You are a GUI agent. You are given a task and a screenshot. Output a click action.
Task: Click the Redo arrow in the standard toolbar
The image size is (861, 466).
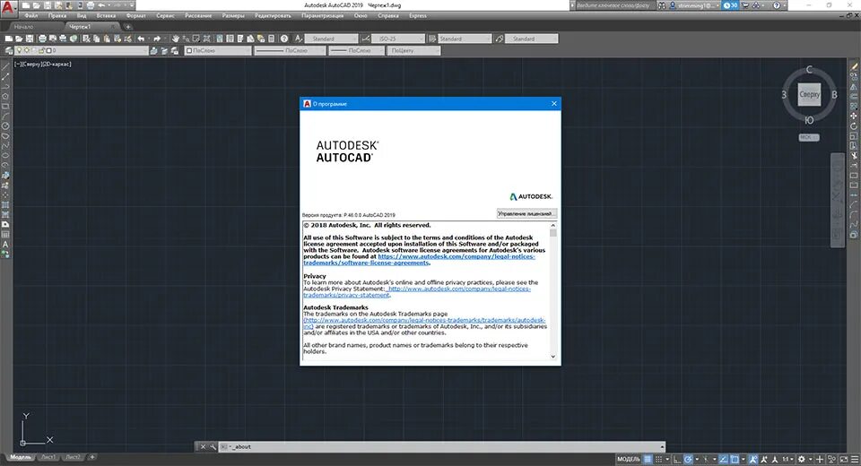[157, 39]
